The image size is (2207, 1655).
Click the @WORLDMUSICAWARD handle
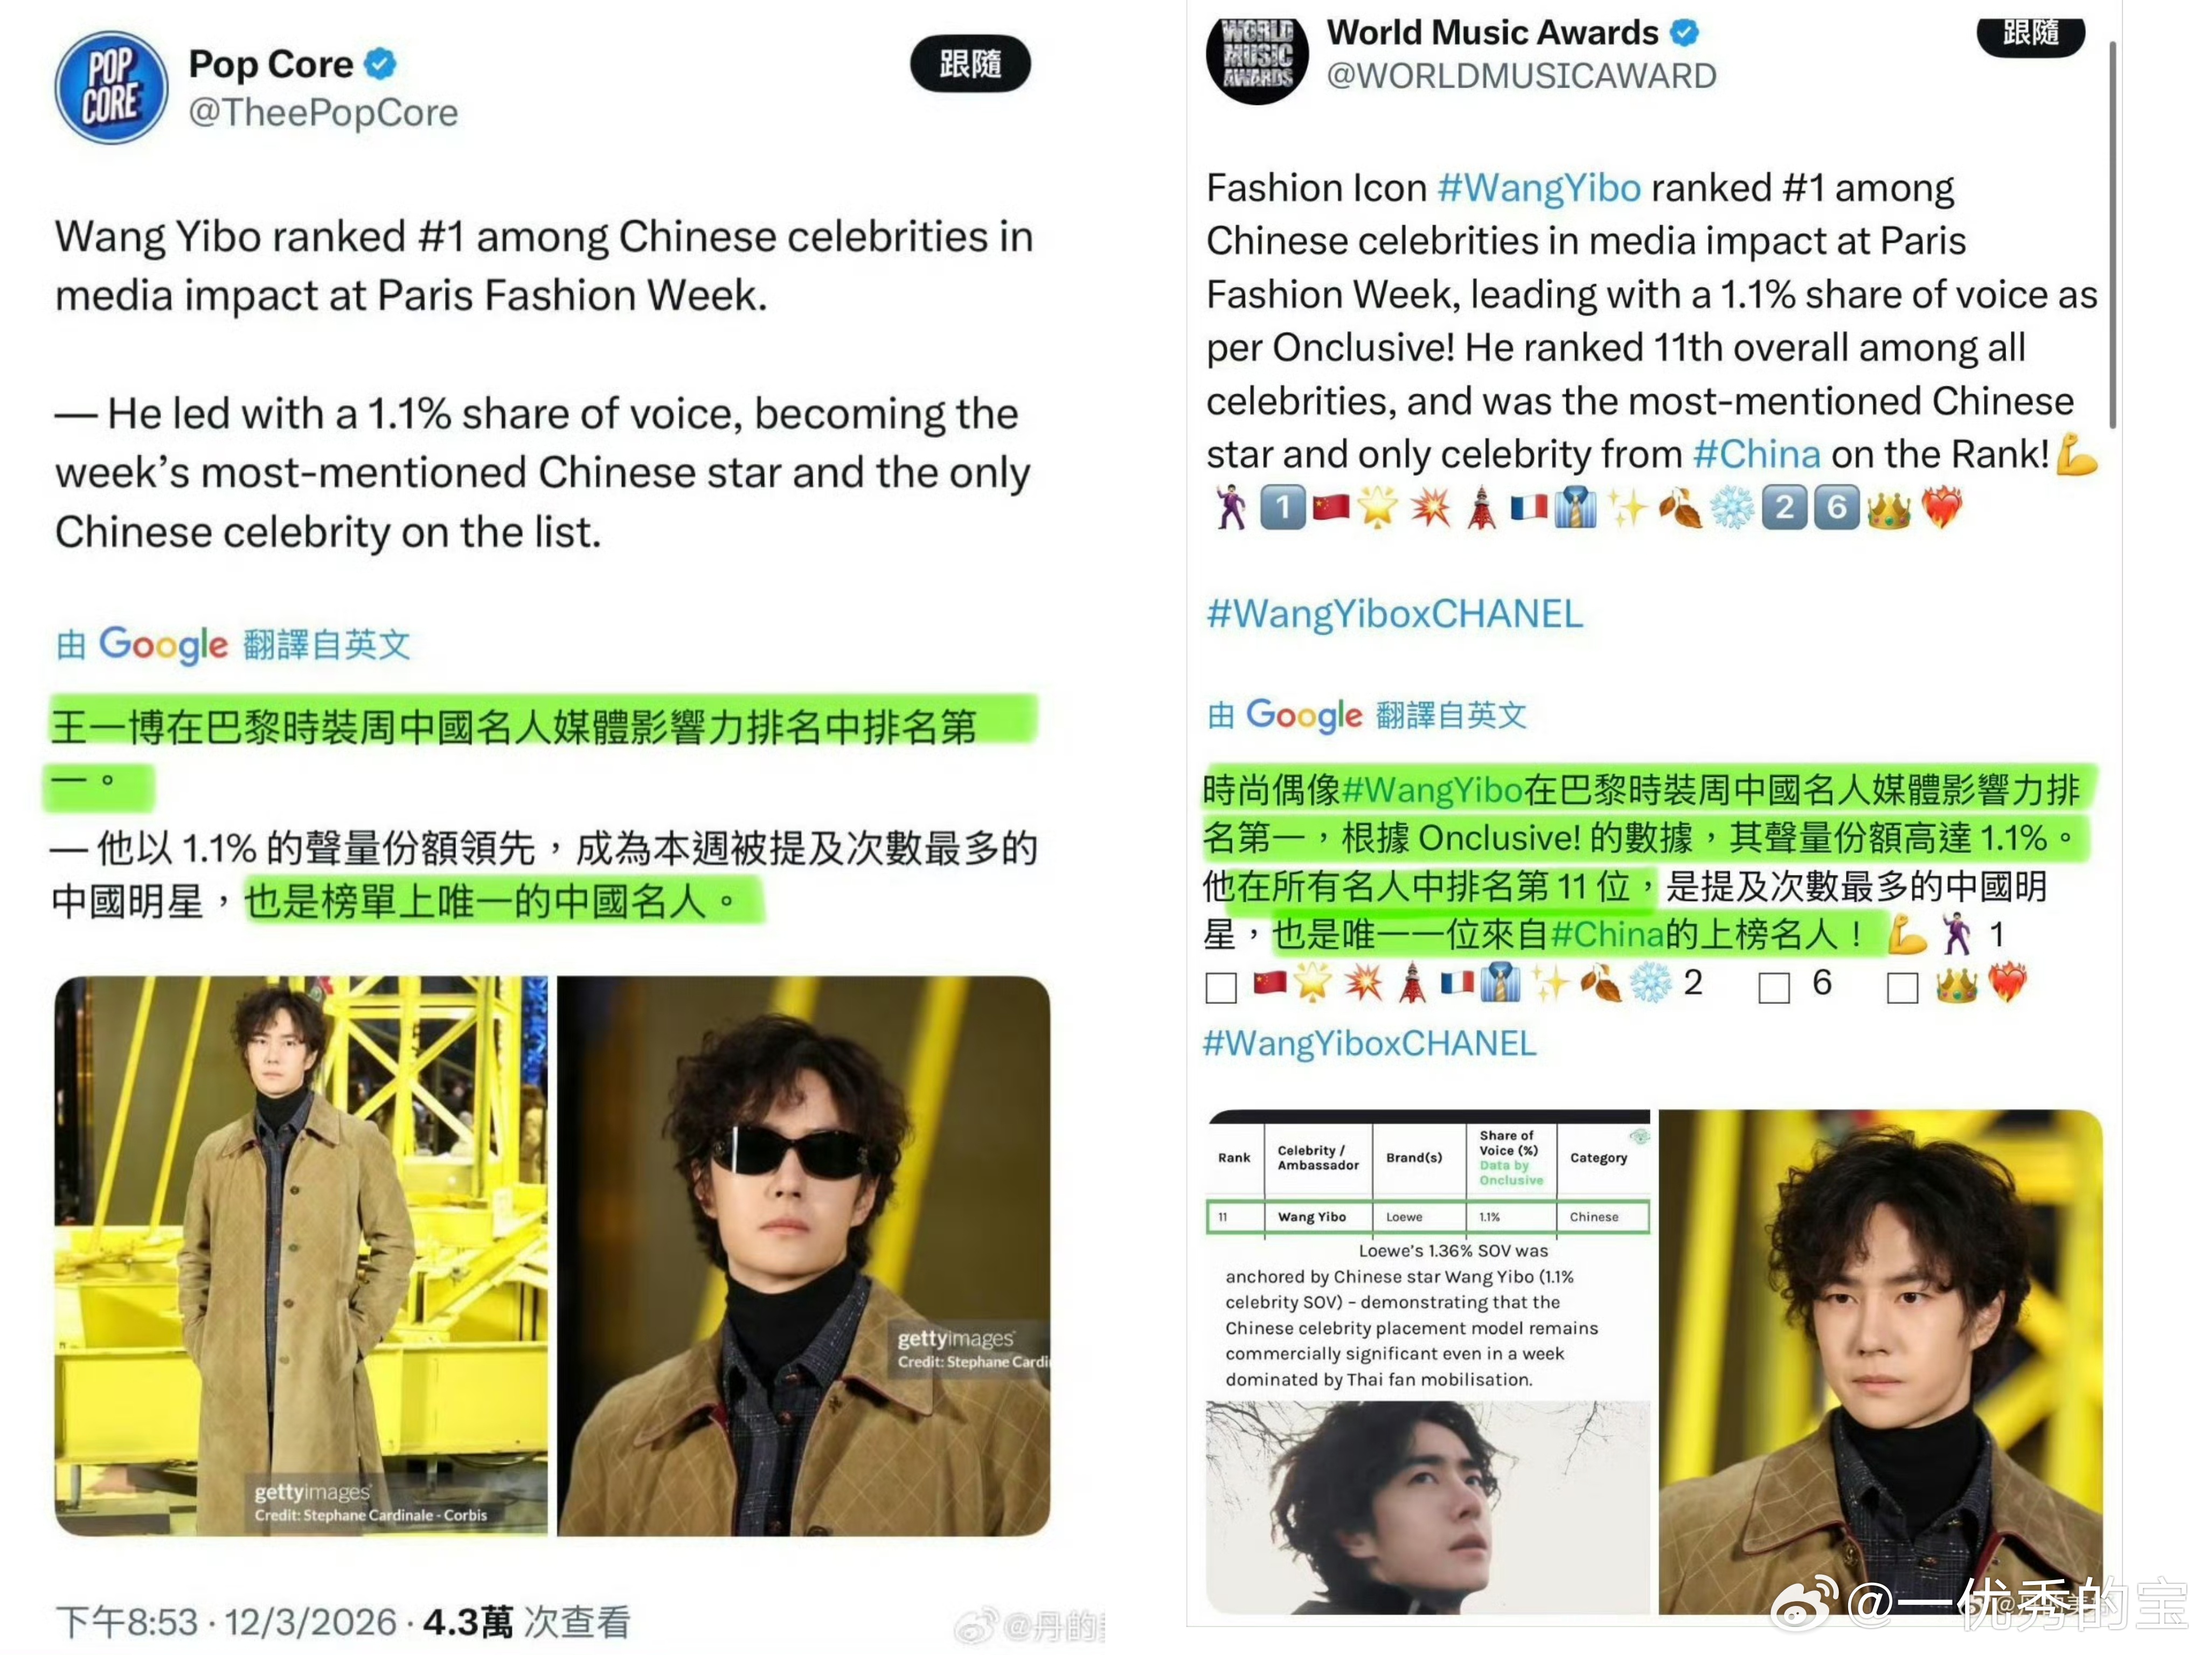click(1522, 76)
